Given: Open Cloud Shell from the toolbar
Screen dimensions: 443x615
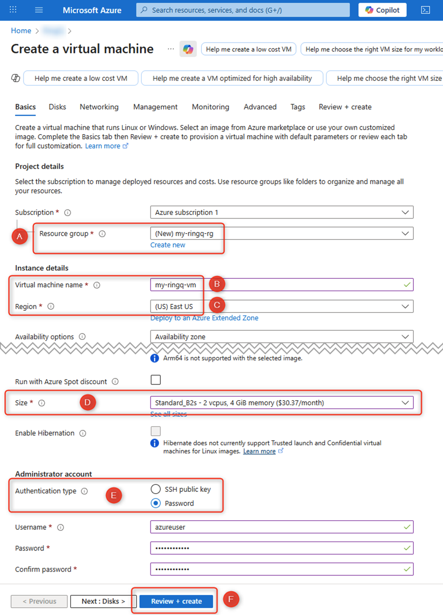Looking at the screenshot, I should point(426,10).
